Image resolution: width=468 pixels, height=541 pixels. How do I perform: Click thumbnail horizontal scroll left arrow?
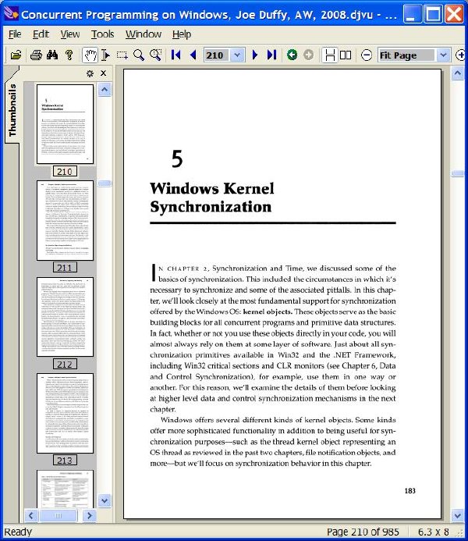(31, 516)
